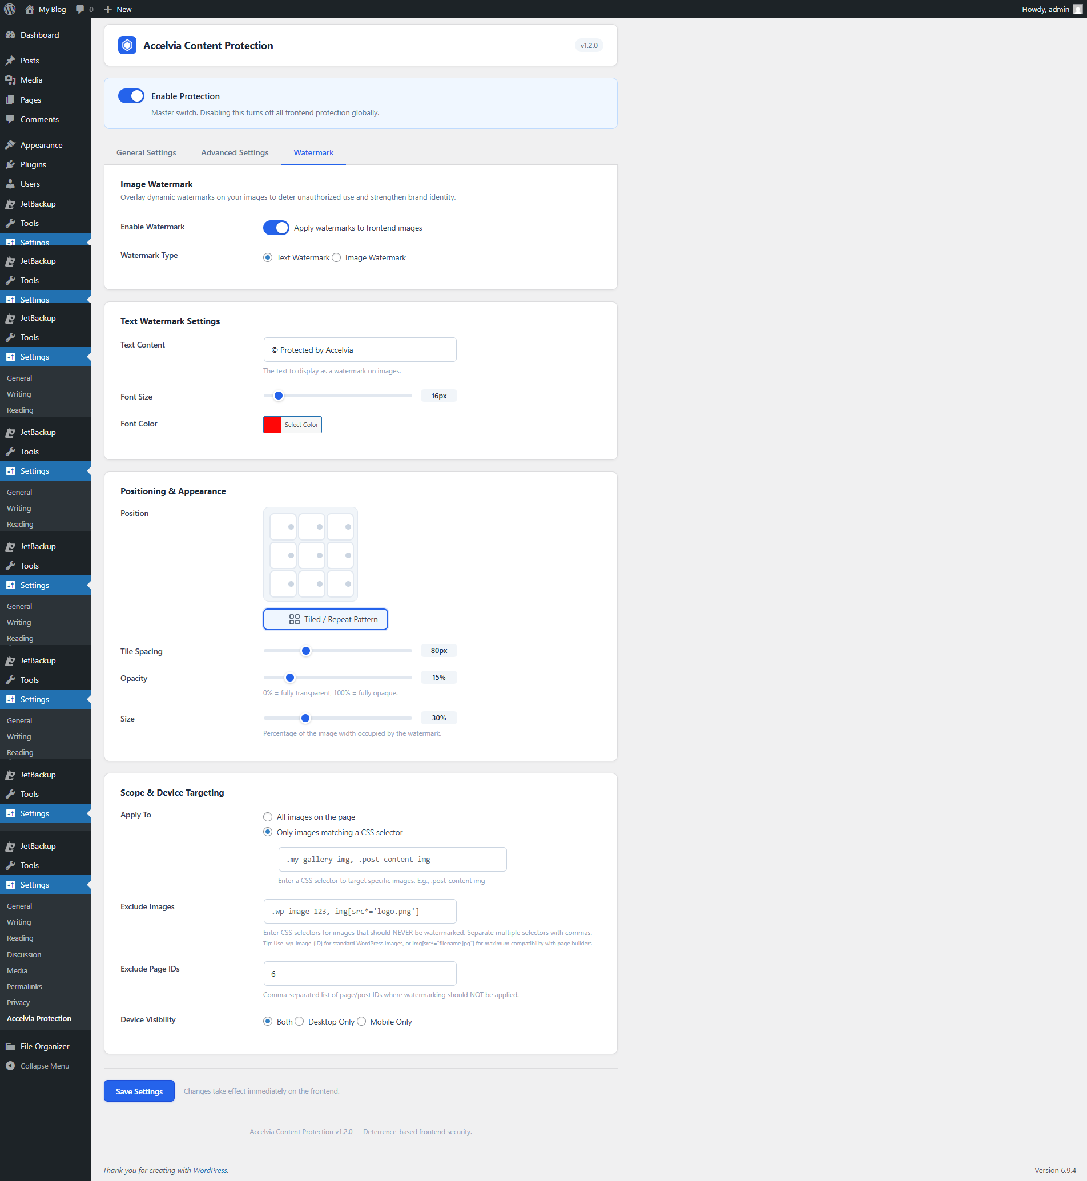Click the Tile Spacing slider handle

point(306,651)
